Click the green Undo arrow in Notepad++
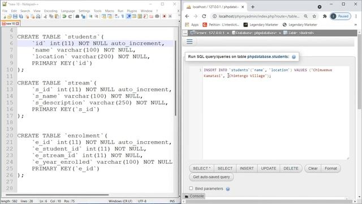This screenshot has height=204, width=362. 64,16
